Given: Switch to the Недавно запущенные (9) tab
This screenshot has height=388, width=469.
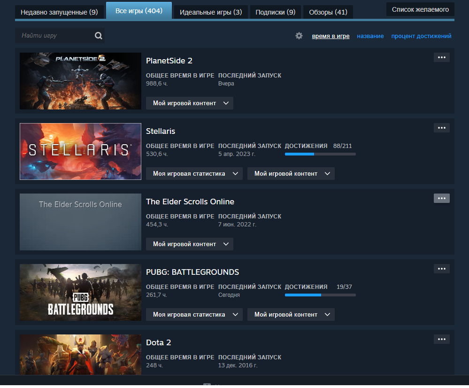Looking at the screenshot, I should (59, 12).
